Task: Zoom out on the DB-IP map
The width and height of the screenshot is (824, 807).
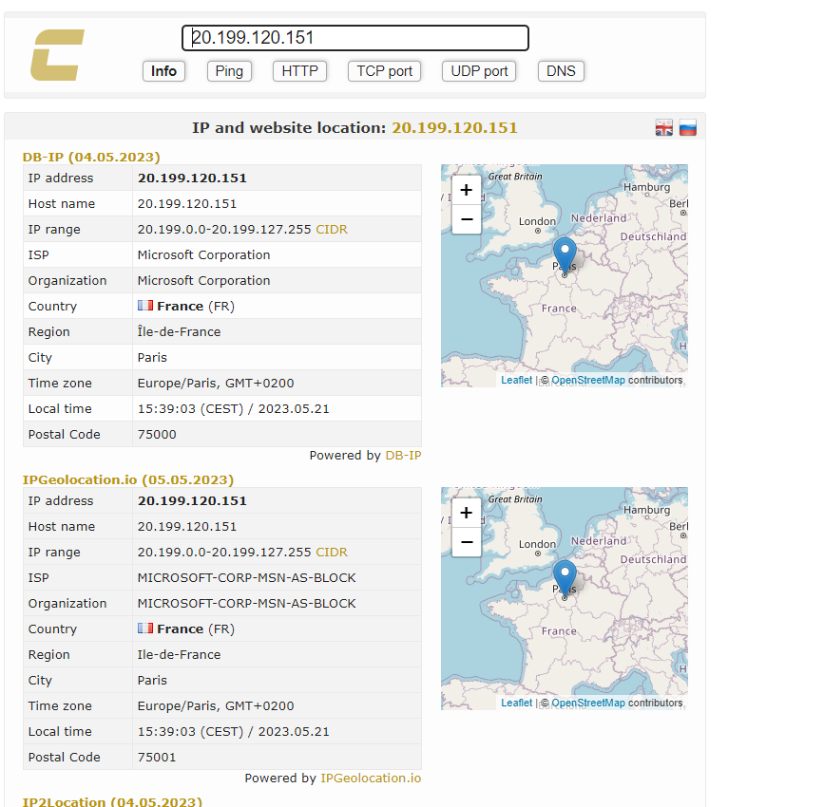Action: coord(466,219)
